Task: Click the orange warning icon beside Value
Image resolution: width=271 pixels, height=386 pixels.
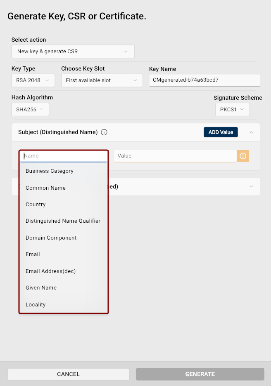Action: (x=243, y=156)
